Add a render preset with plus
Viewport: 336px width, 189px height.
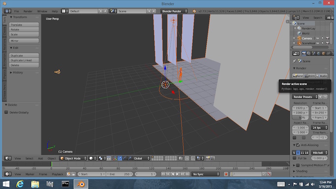320,97
